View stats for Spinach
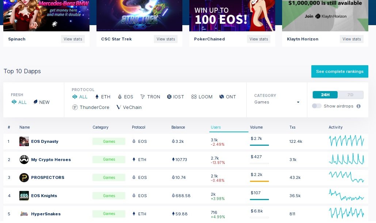This screenshot has height=223, width=376. [73, 39]
